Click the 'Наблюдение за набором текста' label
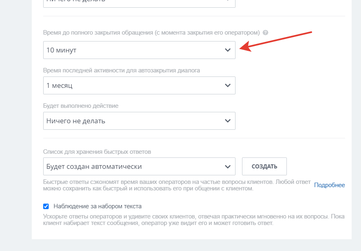Screen dimensions: 361x251 point(98,206)
